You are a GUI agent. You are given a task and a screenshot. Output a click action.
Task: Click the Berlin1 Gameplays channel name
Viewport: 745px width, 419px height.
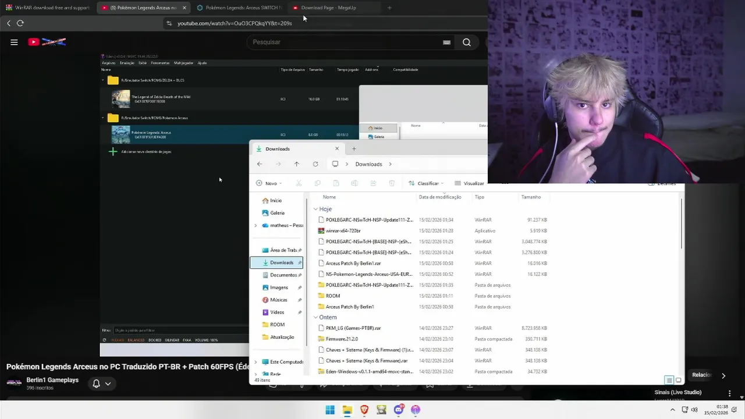click(x=52, y=380)
